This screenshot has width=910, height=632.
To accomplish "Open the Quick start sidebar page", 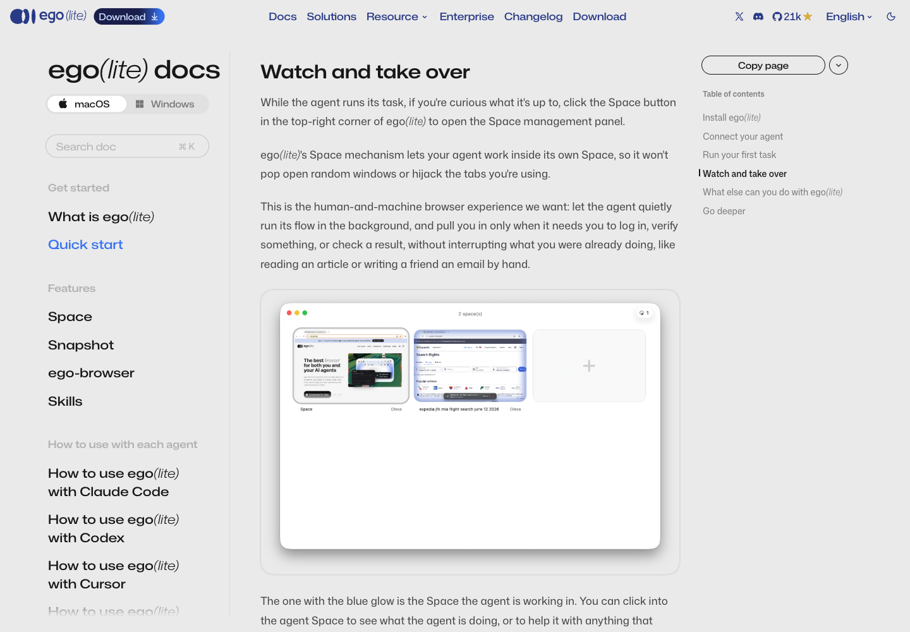I will [x=85, y=245].
